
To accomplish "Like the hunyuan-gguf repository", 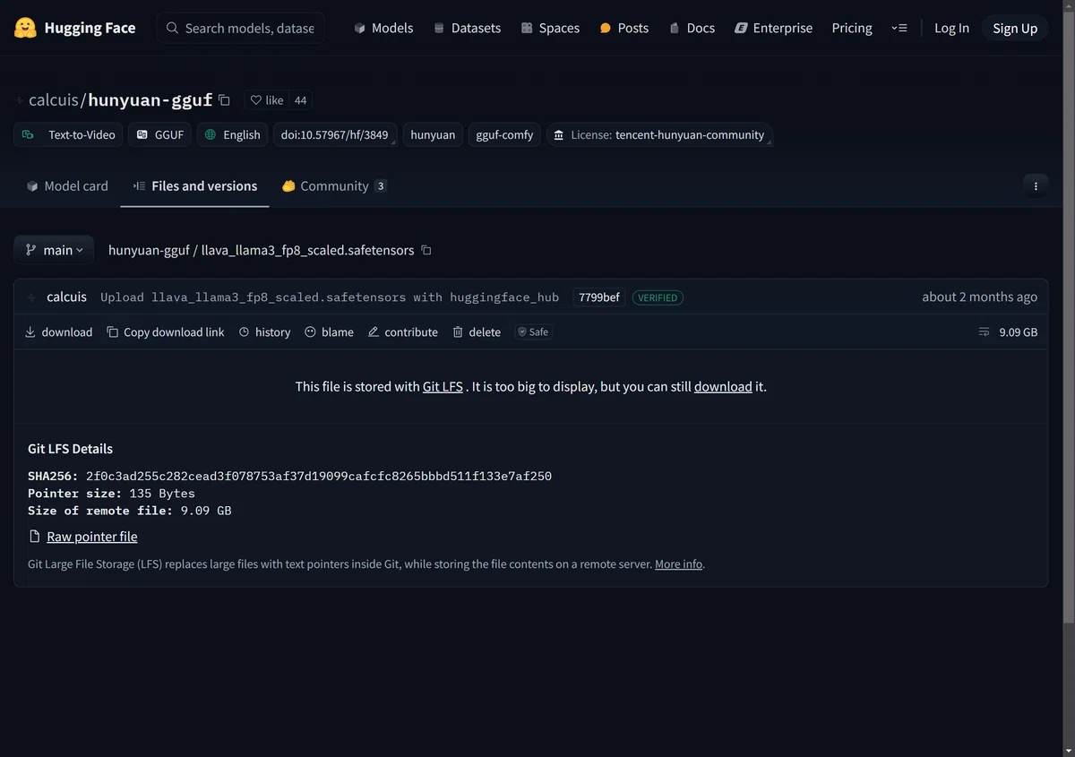I will coord(267,100).
